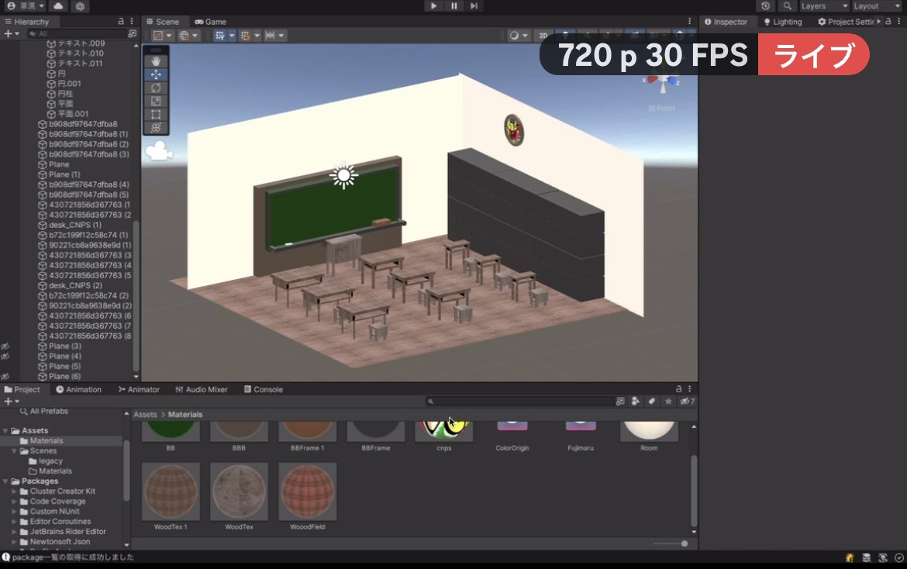
Task: Click the Search by Label tag icon
Action: 651,402
